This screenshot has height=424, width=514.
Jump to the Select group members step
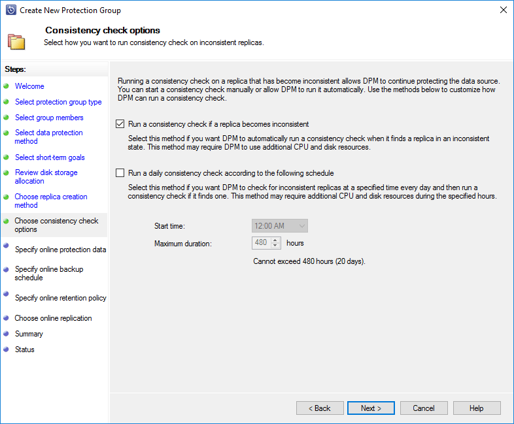tap(49, 118)
